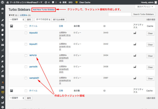Toggle select-all checkbox in table footer
The width and height of the screenshot is (158, 109).
26,91
